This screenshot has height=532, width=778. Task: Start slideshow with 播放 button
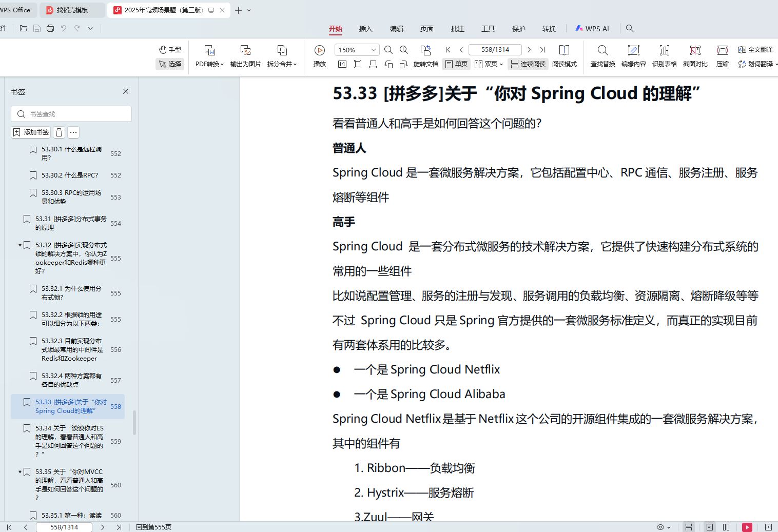pyautogui.click(x=320, y=56)
